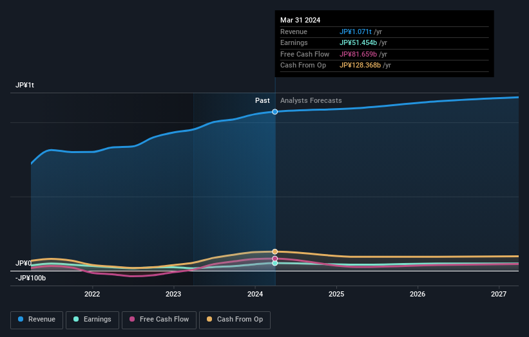
Task: Click Free Cash Flow value JP¥81.659b
Action: 358,54
